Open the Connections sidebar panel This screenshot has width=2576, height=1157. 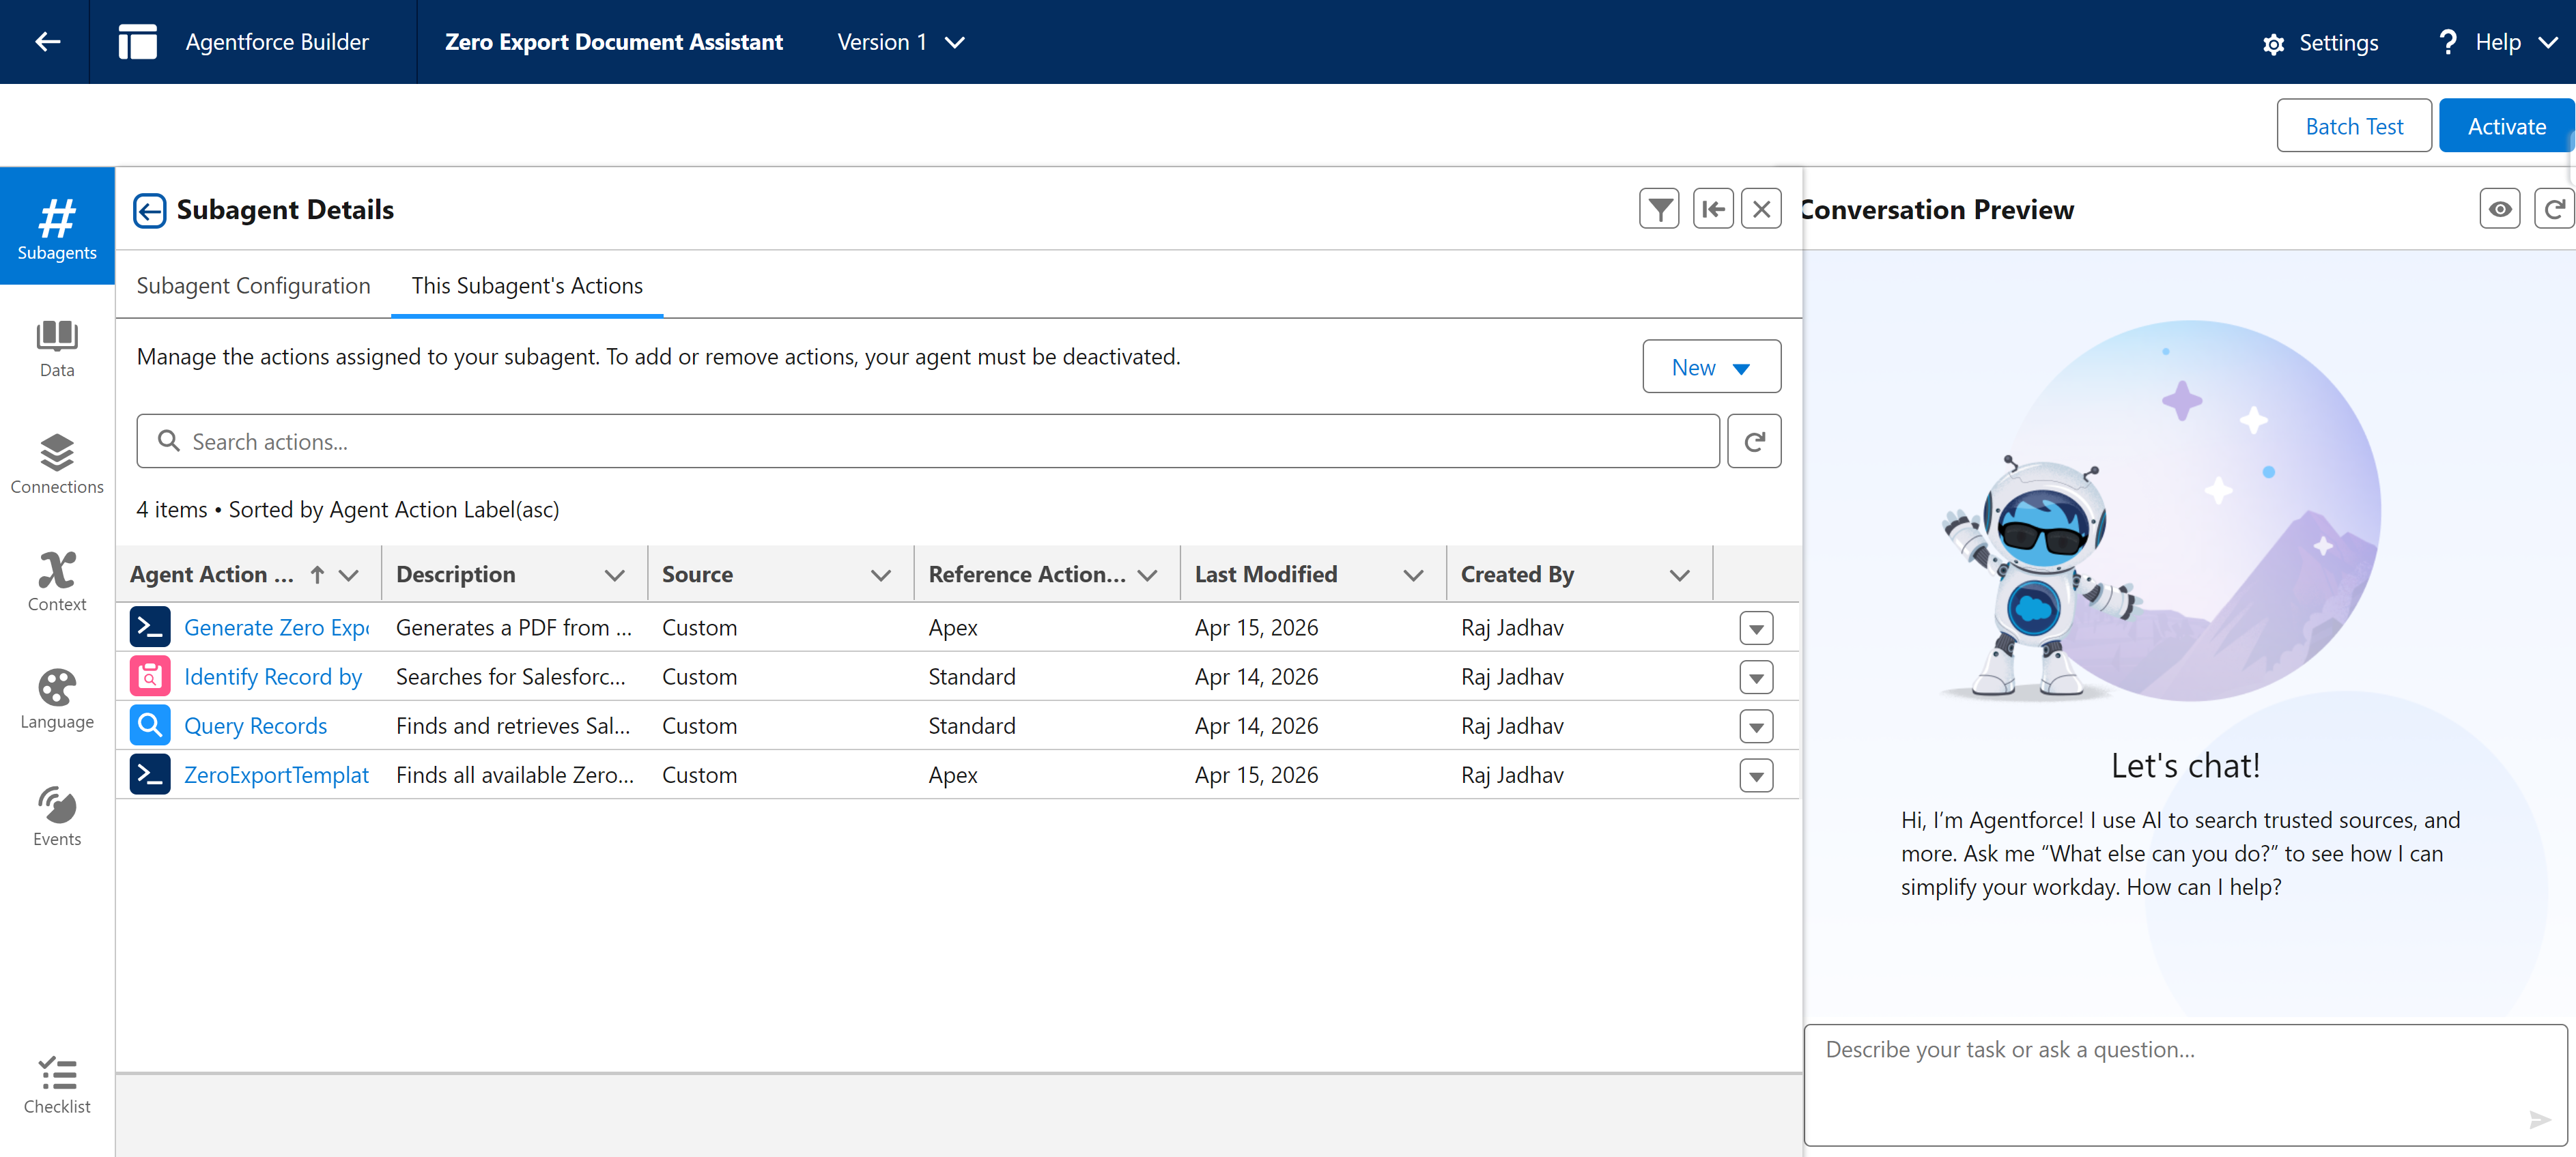[x=57, y=465]
